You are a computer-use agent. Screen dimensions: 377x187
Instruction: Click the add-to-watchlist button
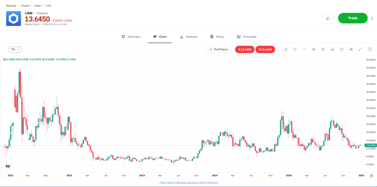[x=328, y=18]
